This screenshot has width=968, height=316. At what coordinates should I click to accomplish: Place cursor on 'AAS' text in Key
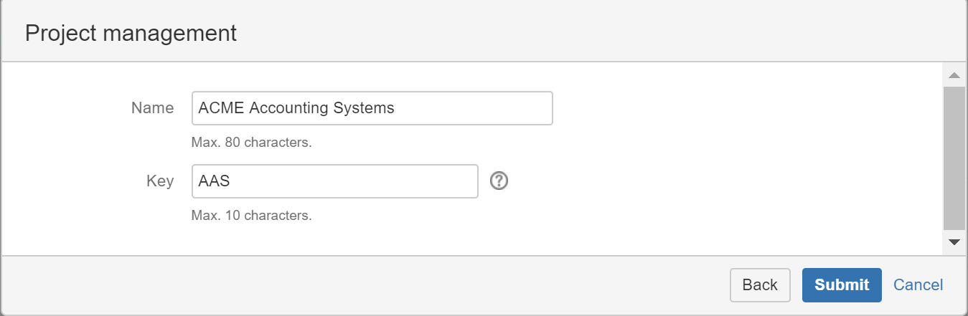tap(214, 181)
